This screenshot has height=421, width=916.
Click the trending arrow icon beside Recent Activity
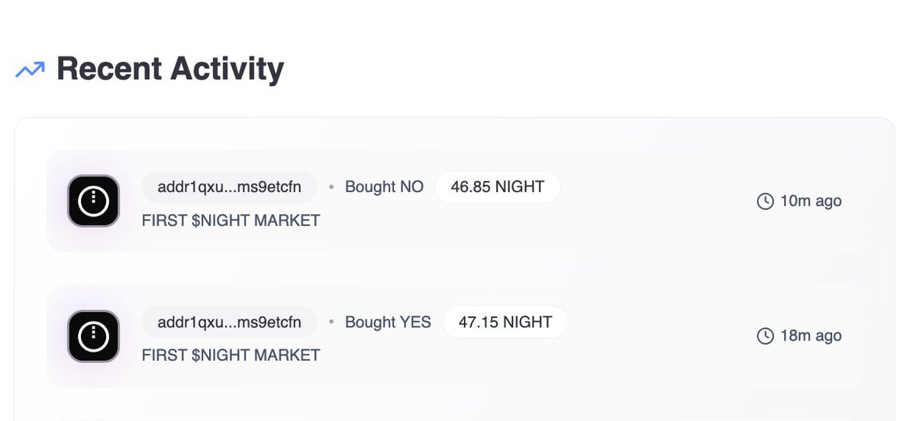point(31,70)
